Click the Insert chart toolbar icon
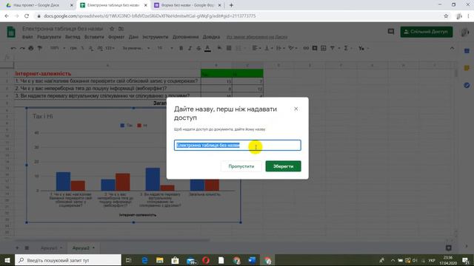 (324, 48)
